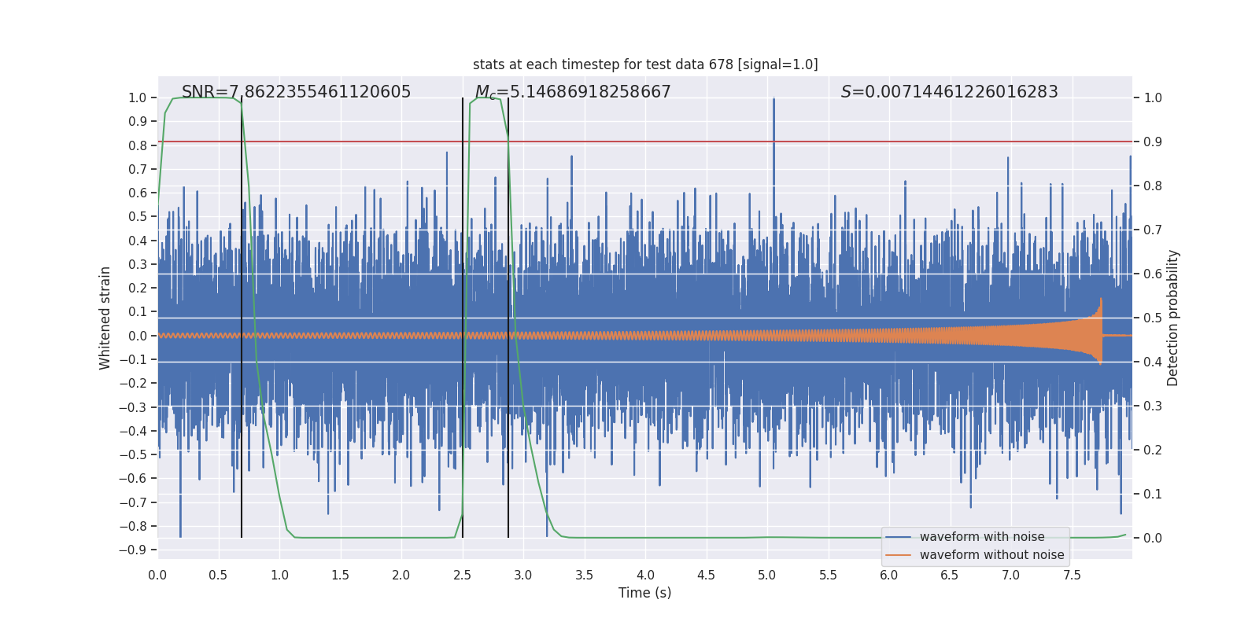Click the 'Detection probability' right axis label
Screen dimensions: 1259x629
[x=1173, y=318]
